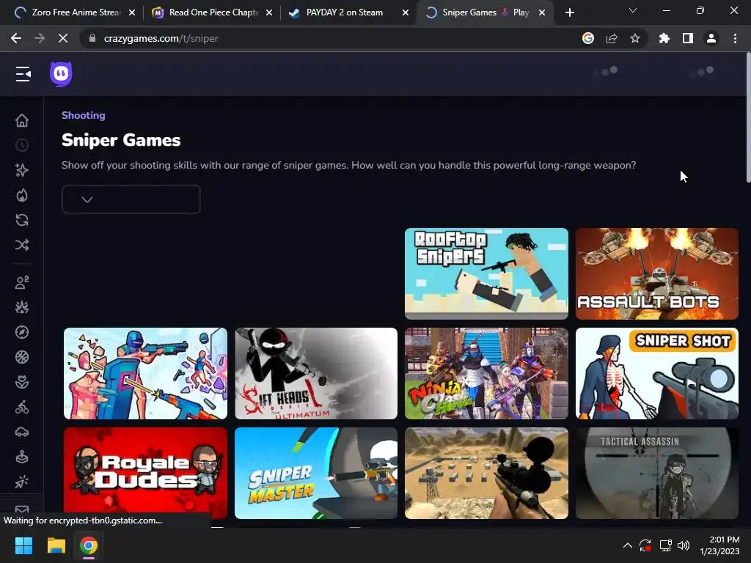Open File Explorer from taskbar
The height and width of the screenshot is (563, 751).
click(56, 545)
